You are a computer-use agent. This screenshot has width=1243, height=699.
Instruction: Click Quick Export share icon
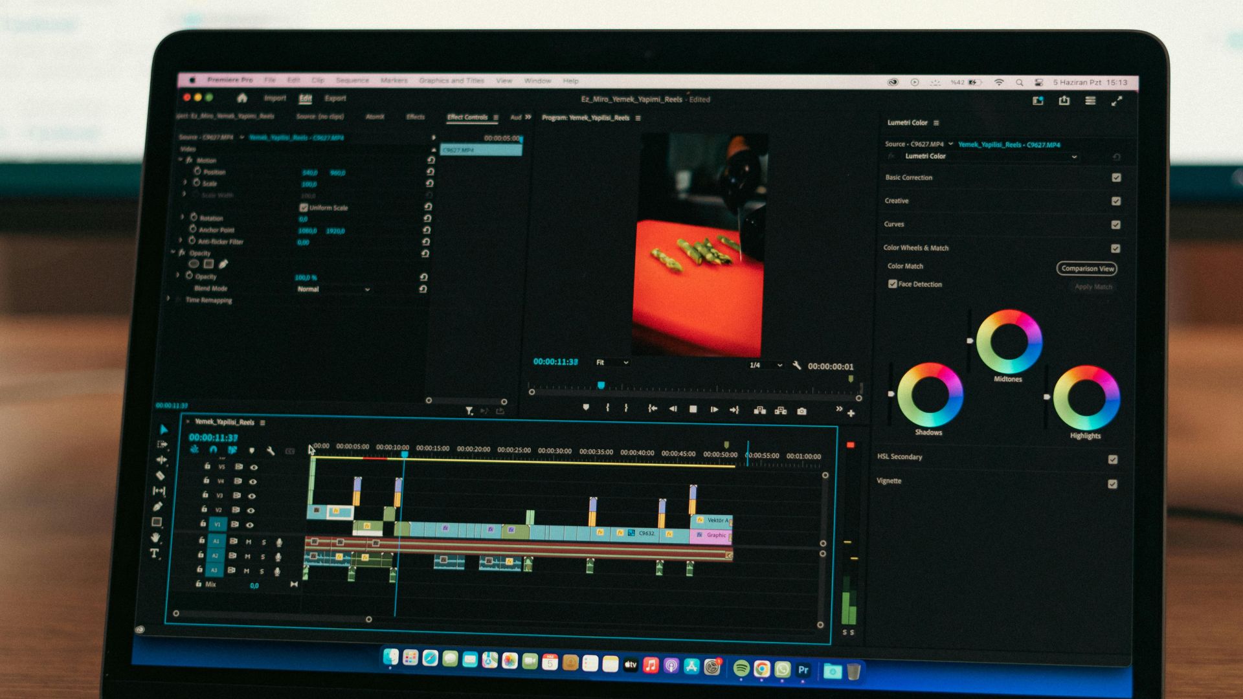1064,100
